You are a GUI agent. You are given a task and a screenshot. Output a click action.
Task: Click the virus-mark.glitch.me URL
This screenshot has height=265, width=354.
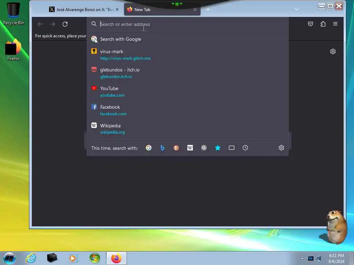click(x=125, y=58)
